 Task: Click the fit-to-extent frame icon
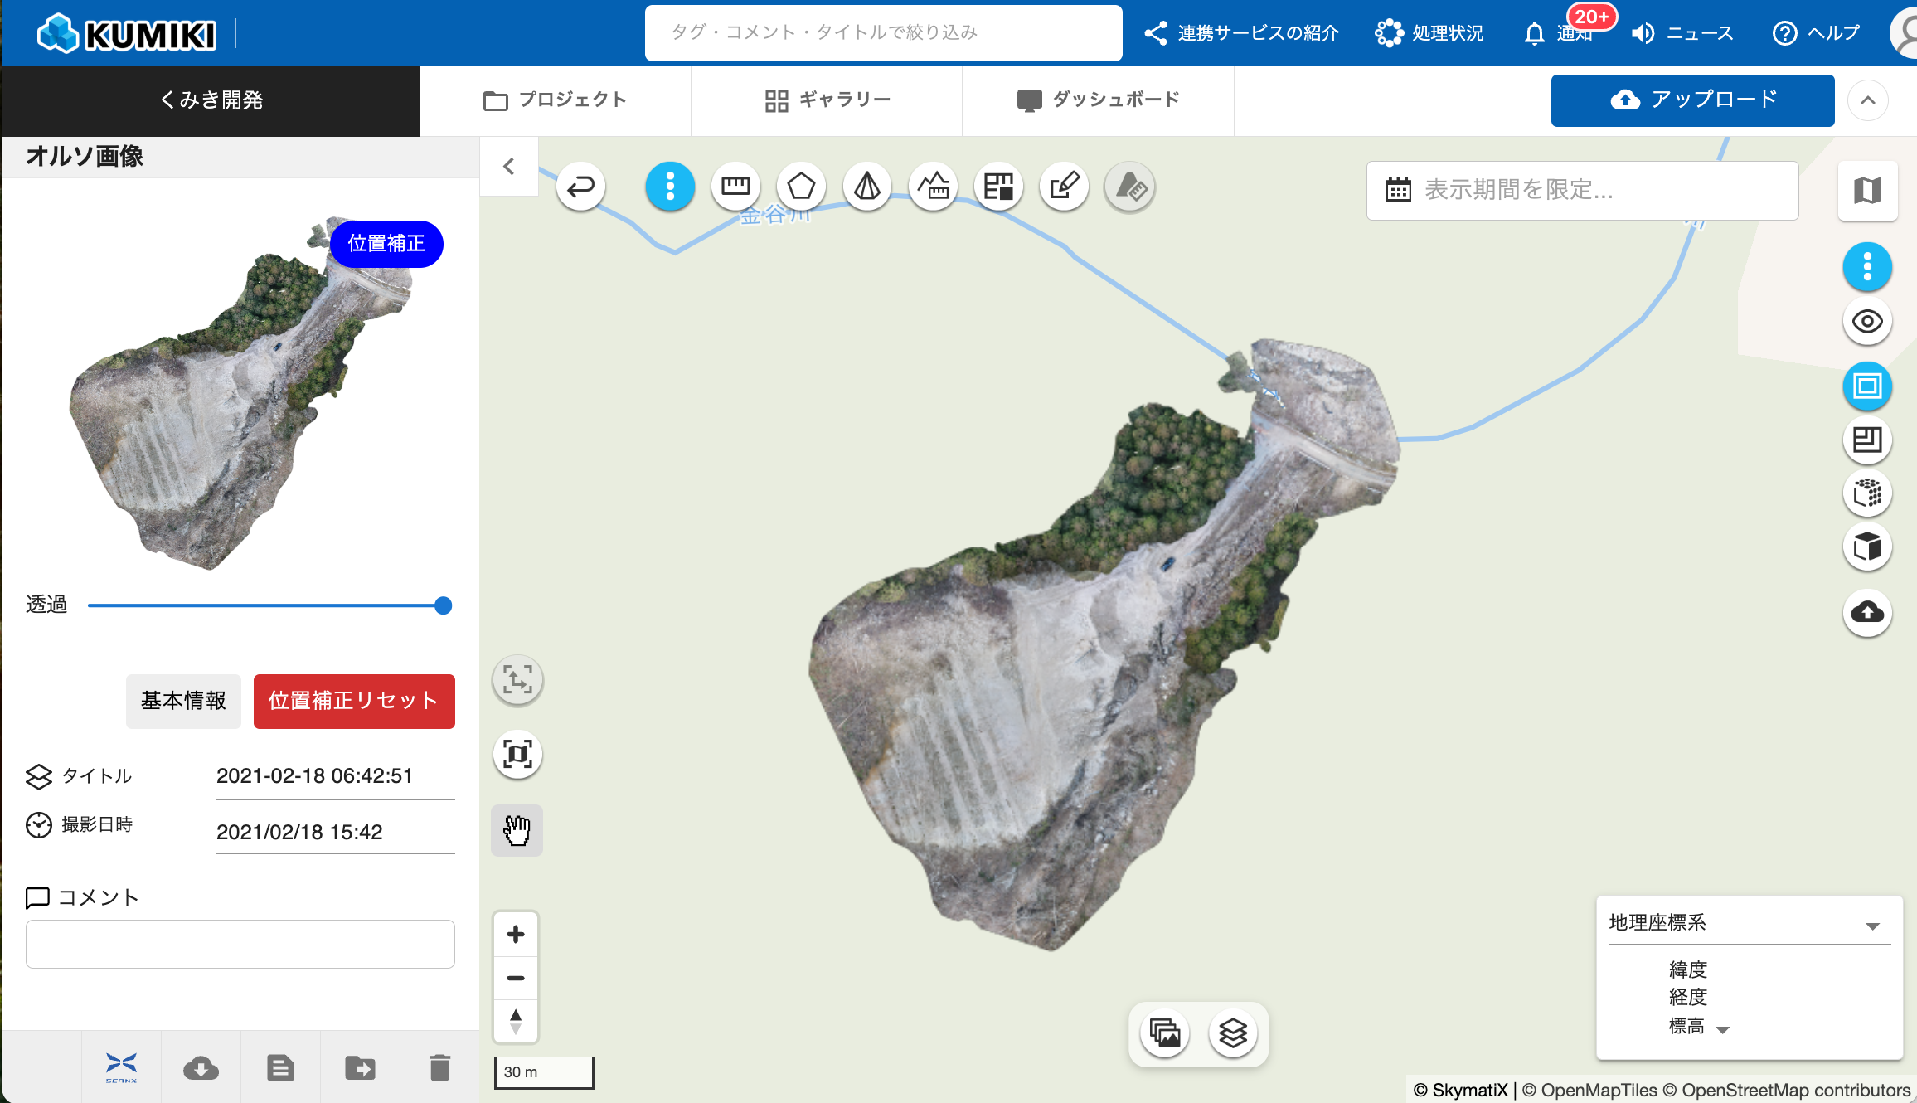coord(517,755)
